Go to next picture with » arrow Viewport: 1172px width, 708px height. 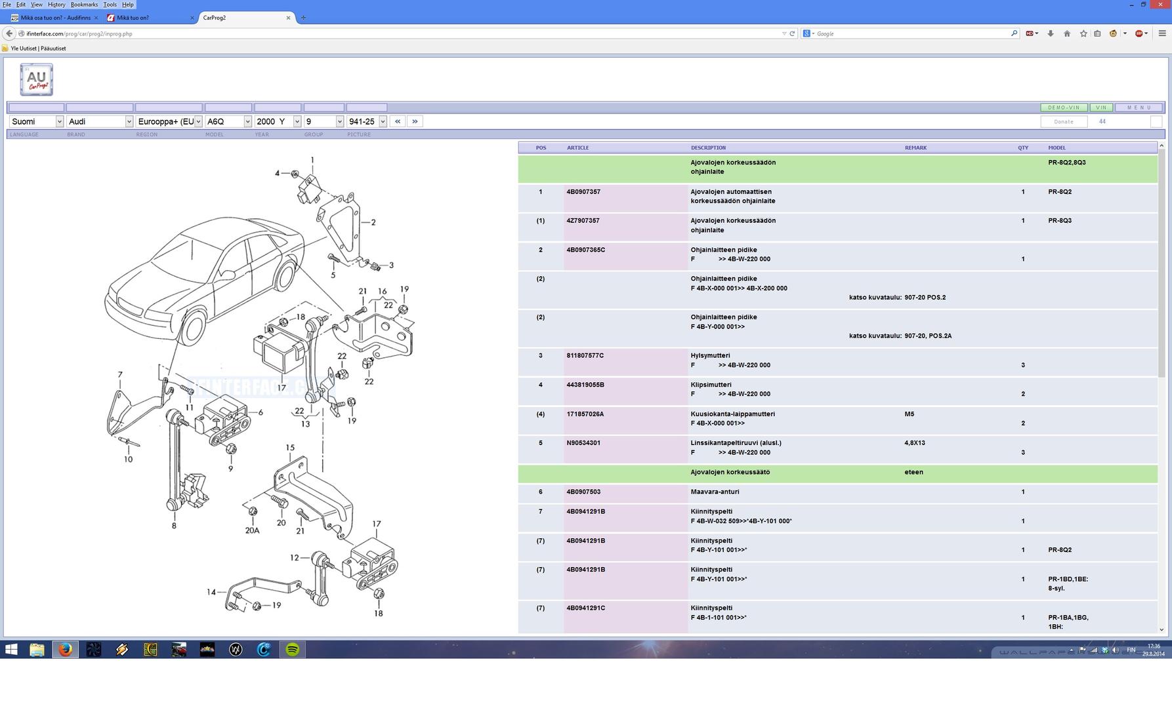coord(415,121)
